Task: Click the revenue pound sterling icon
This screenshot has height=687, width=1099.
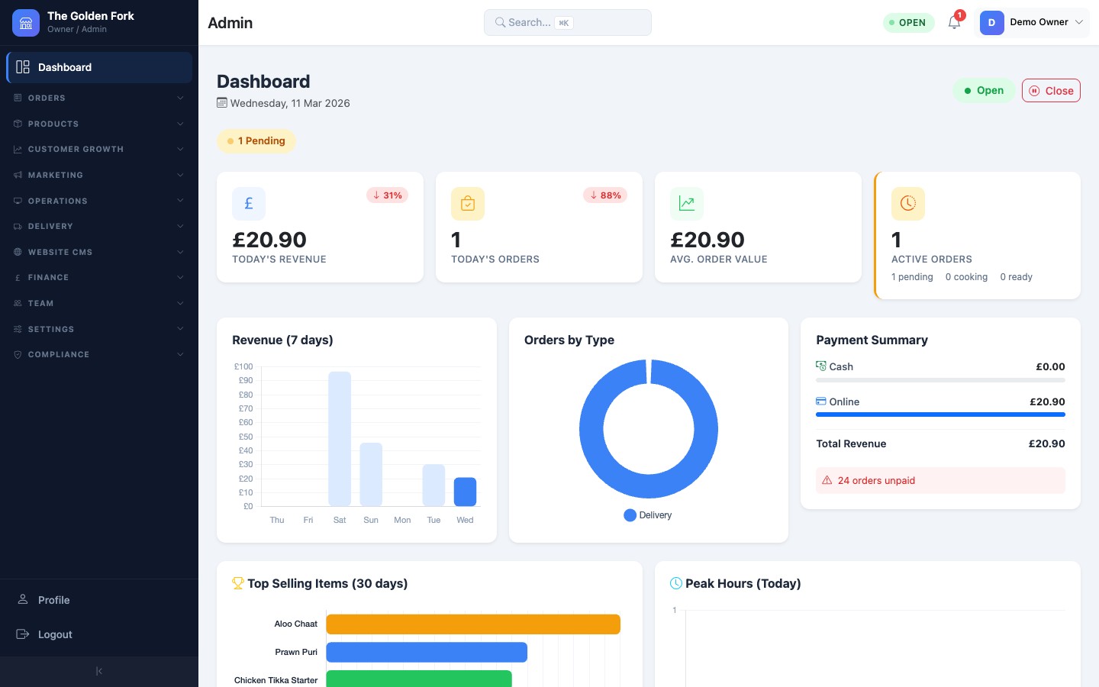Action: tap(249, 203)
